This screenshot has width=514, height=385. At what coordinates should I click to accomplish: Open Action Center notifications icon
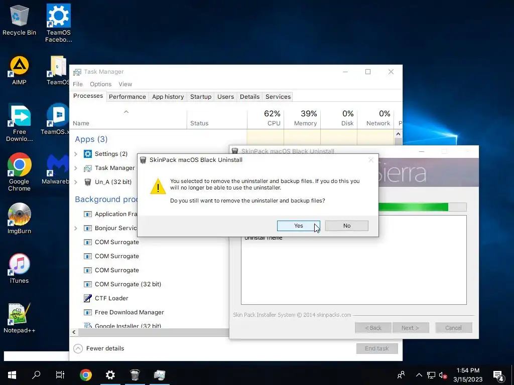pos(498,375)
